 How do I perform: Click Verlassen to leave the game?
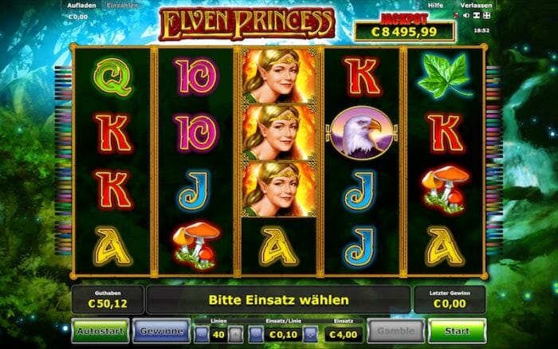pyautogui.click(x=476, y=6)
